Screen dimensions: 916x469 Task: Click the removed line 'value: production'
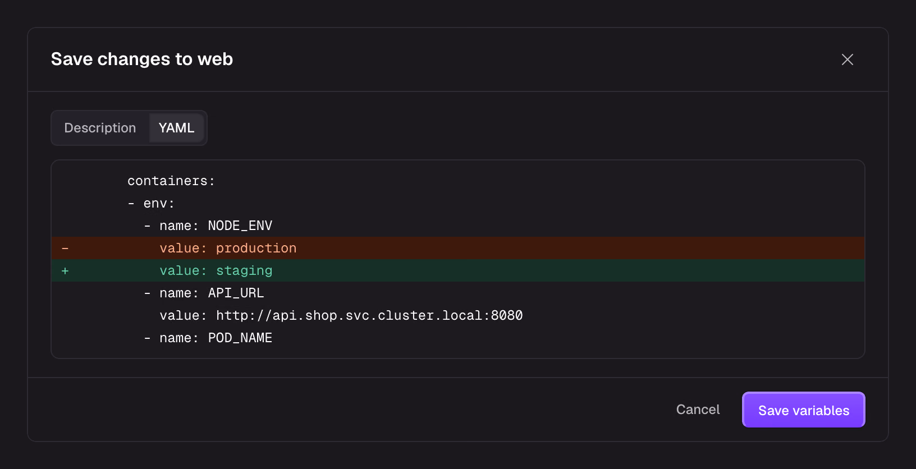coord(458,248)
